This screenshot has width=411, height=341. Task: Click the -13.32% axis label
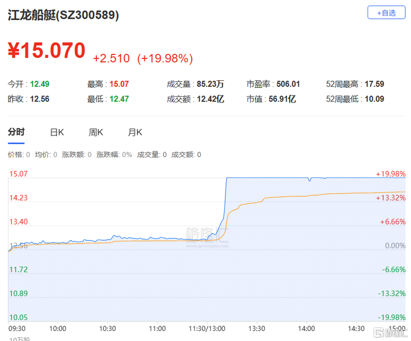[x=392, y=294]
